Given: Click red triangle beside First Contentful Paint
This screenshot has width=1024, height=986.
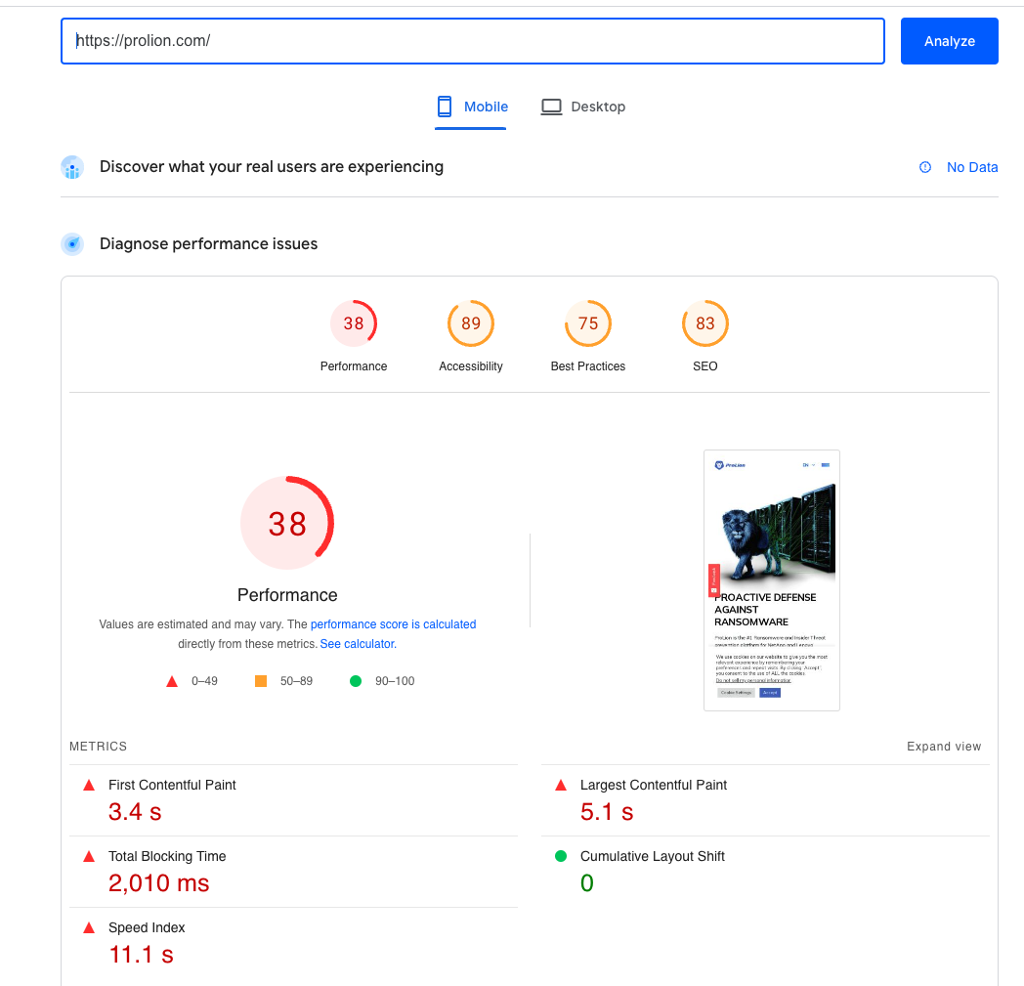Looking at the screenshot, I should point(89,785).
